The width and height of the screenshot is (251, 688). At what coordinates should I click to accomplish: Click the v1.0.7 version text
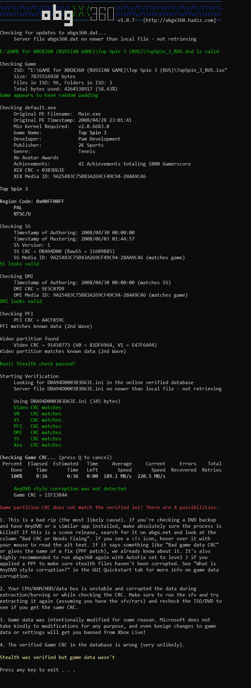(126, 20)
